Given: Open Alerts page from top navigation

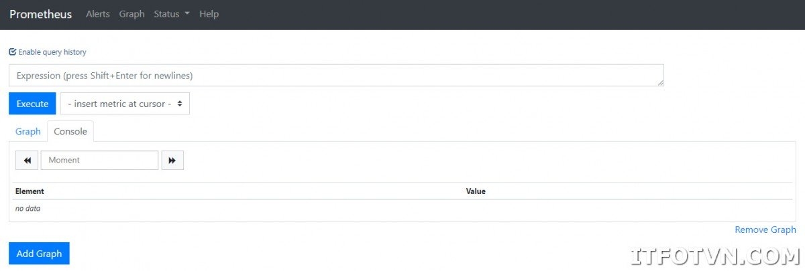Looking at the screenshot, I should tap(98, 14).
